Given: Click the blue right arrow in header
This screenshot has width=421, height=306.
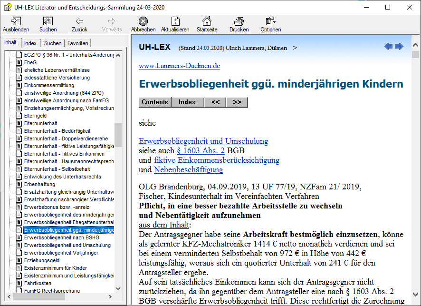Looking at the screenshot, I should pos(399,47).
